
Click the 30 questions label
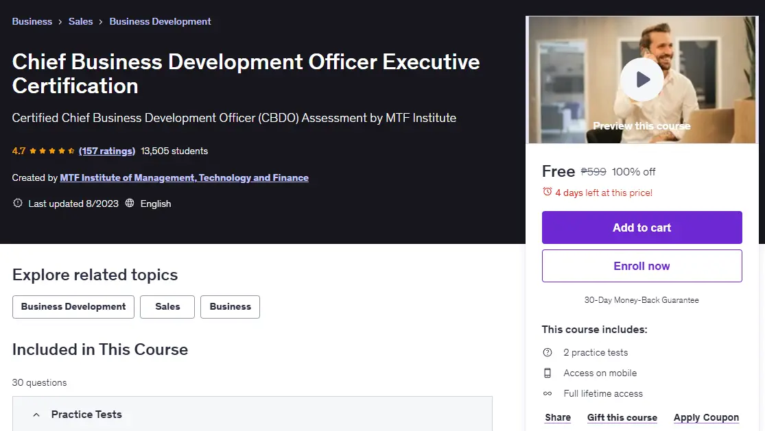(x=40, y=383)
